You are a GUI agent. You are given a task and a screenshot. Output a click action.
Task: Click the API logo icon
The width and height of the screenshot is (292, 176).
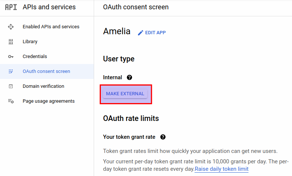[11, 7]
